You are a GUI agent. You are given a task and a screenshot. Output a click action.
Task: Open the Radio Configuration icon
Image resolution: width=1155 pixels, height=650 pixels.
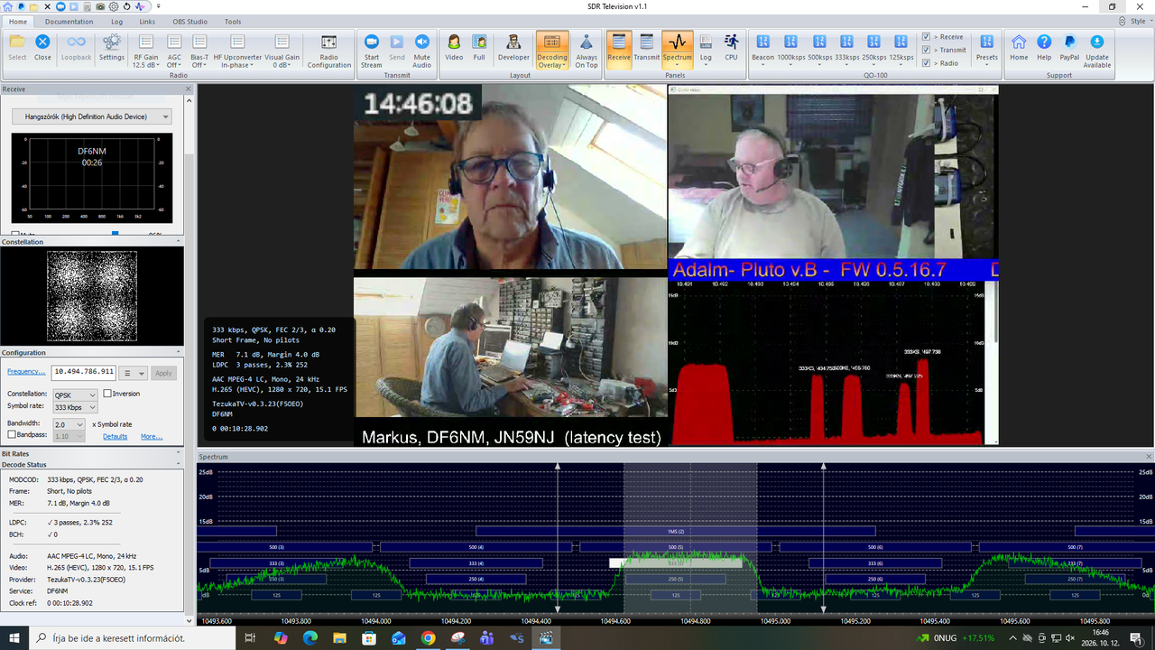(328, 49)
